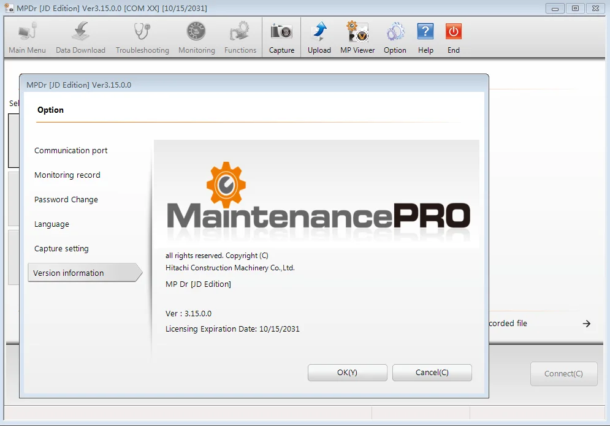Select Communication port in the Option list
The image size is (610, 426).
tap(71, 151)
